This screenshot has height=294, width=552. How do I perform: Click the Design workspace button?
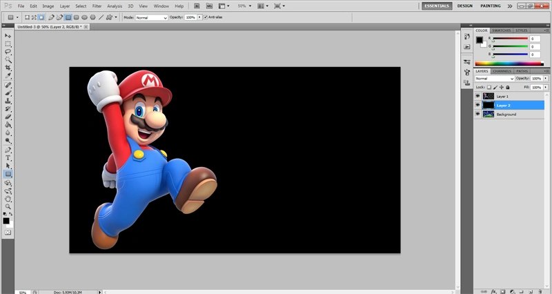coord(465,6)
